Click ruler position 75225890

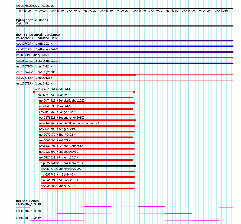24,11
